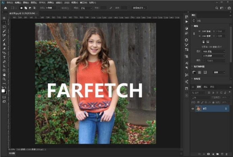This screenshot has width=233, height=157.
Task: Select the Path Selection arrow tool
Action: [4, 66]
